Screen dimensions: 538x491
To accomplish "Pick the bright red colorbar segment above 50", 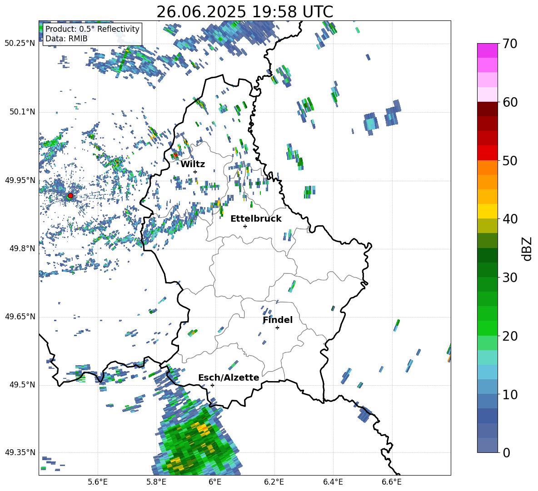I will click(x=487, y=153).
